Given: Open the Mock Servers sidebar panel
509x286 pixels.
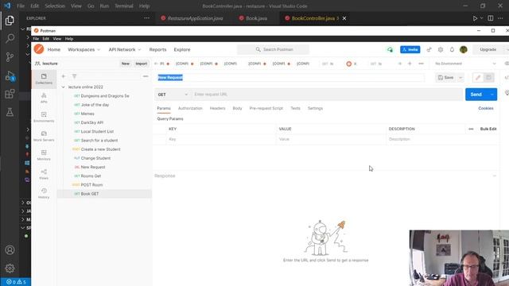Looking at the screenshot, I should (44, 136).
